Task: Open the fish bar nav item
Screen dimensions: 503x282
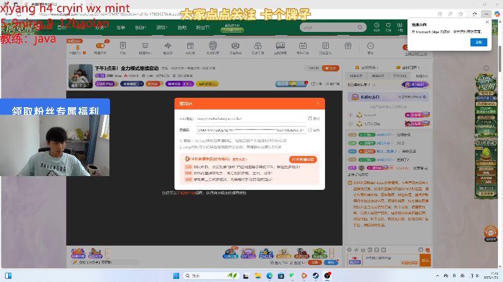Action: pyautogui.click(x=182, y=28)
